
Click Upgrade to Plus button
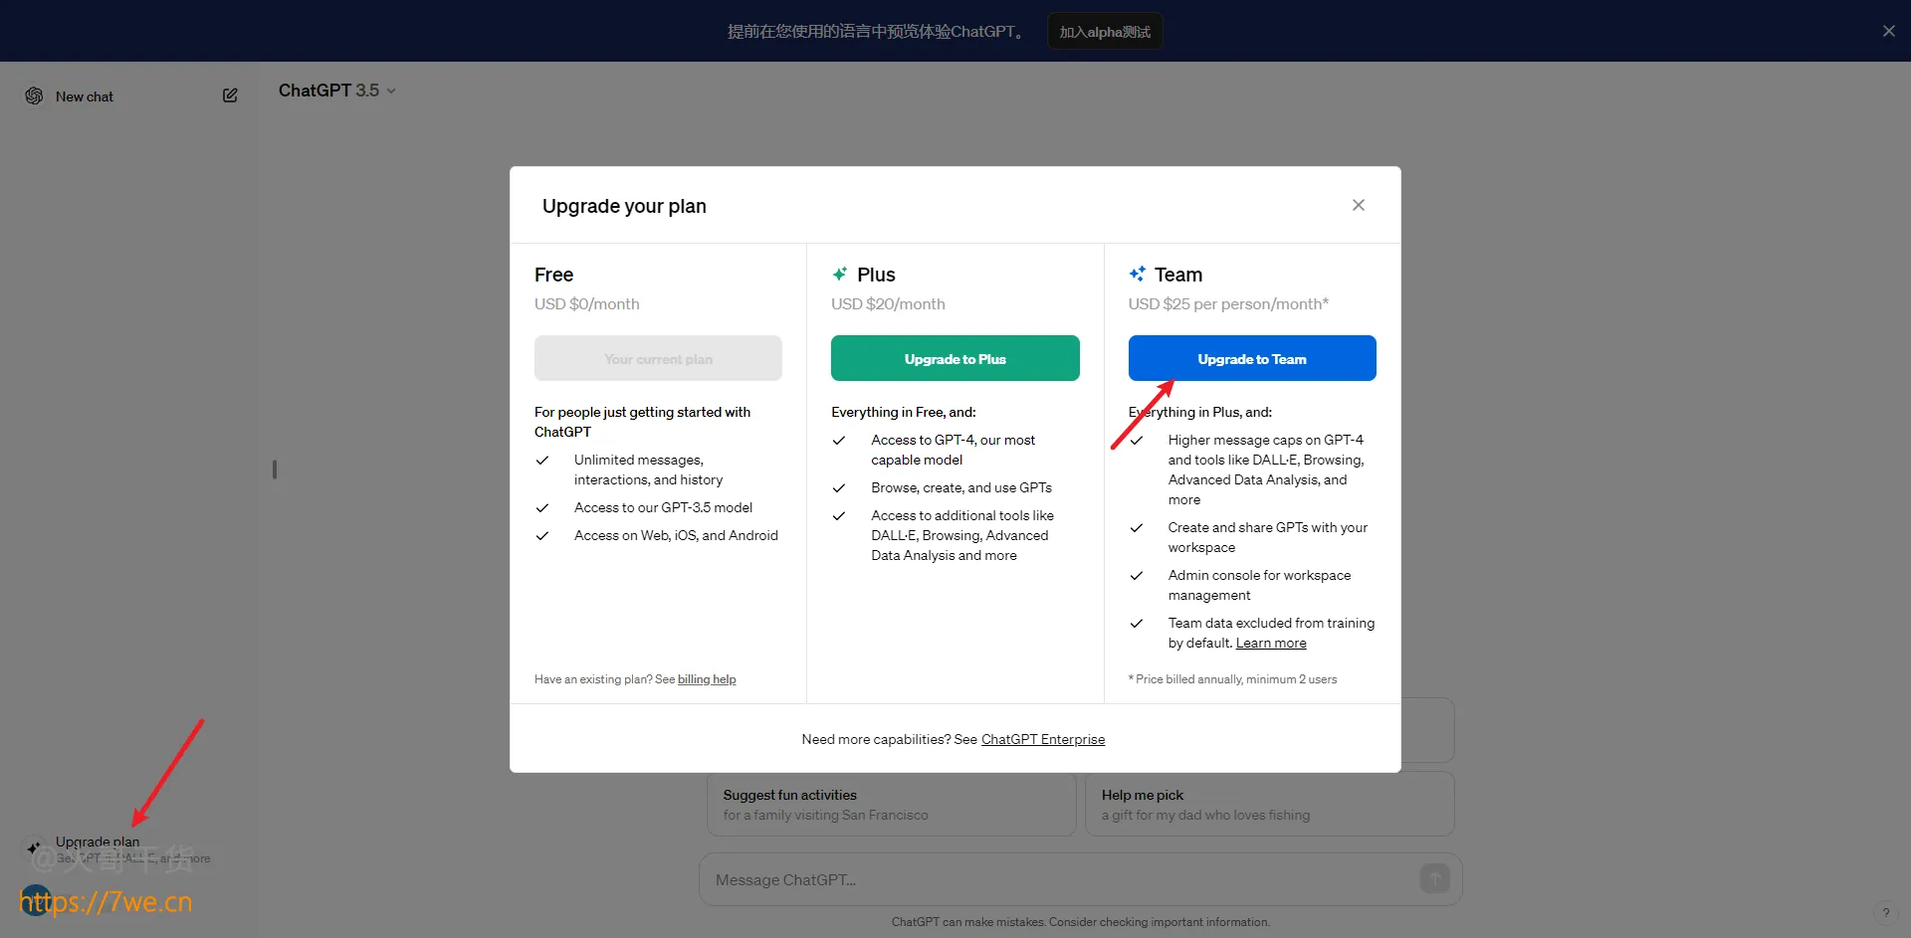955,358
